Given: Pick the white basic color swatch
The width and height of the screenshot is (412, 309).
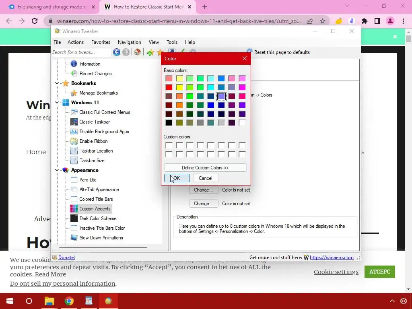Looking at the screenshot, I should coord(242,123).
